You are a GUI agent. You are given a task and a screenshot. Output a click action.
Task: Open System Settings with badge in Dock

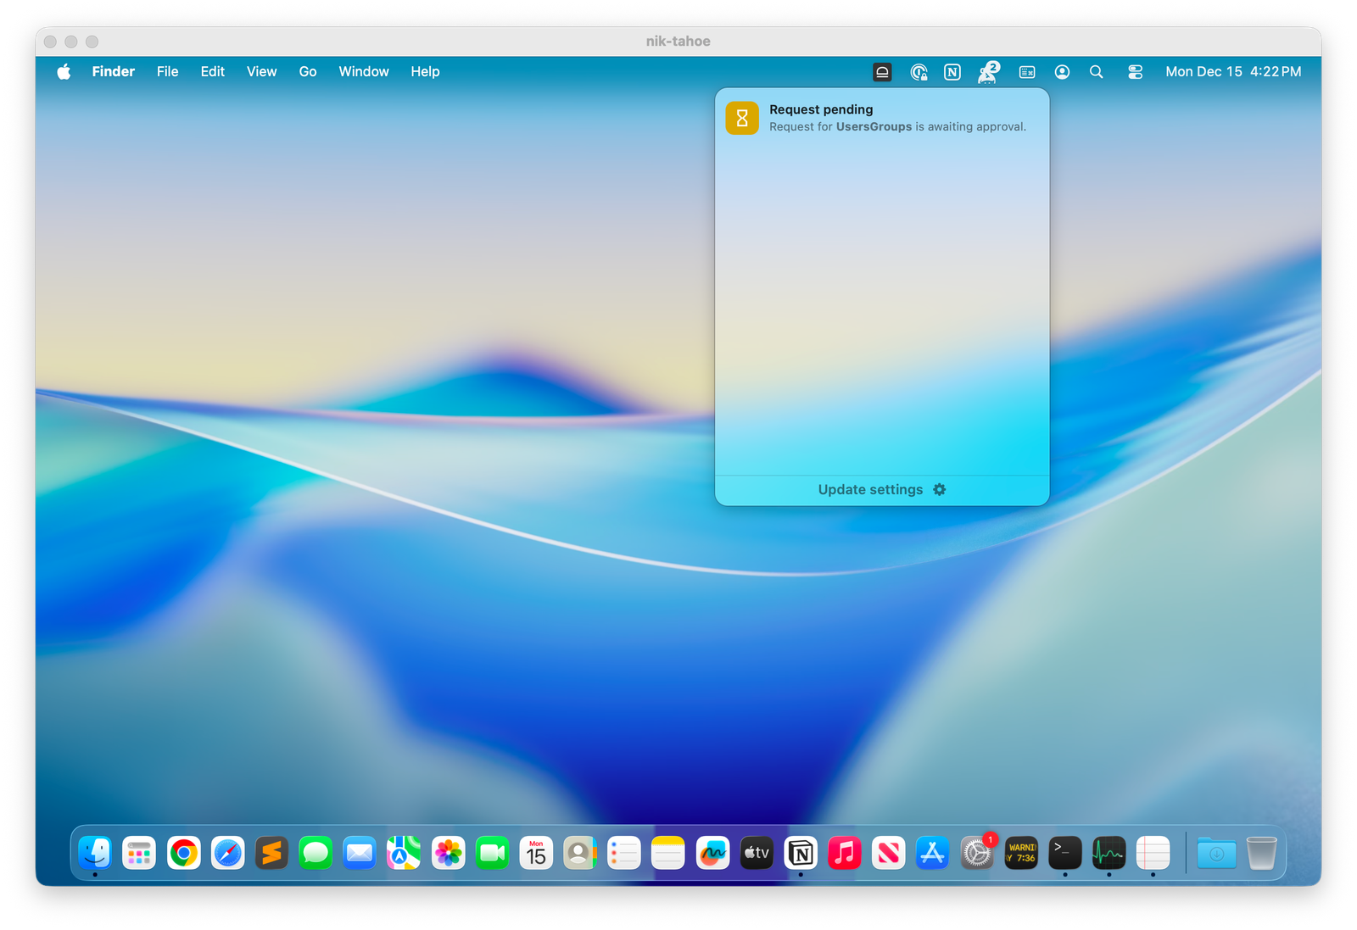[x=977, y=853]
